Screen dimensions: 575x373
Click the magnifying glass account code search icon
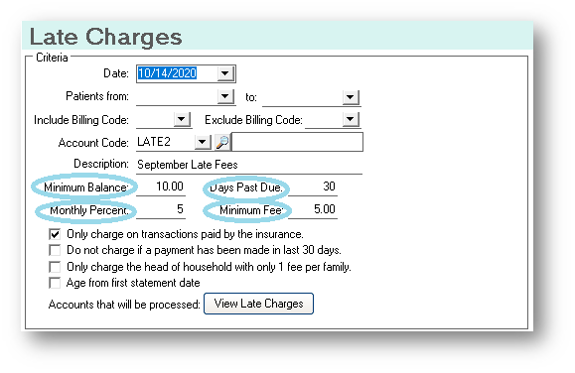pos(222,142)
